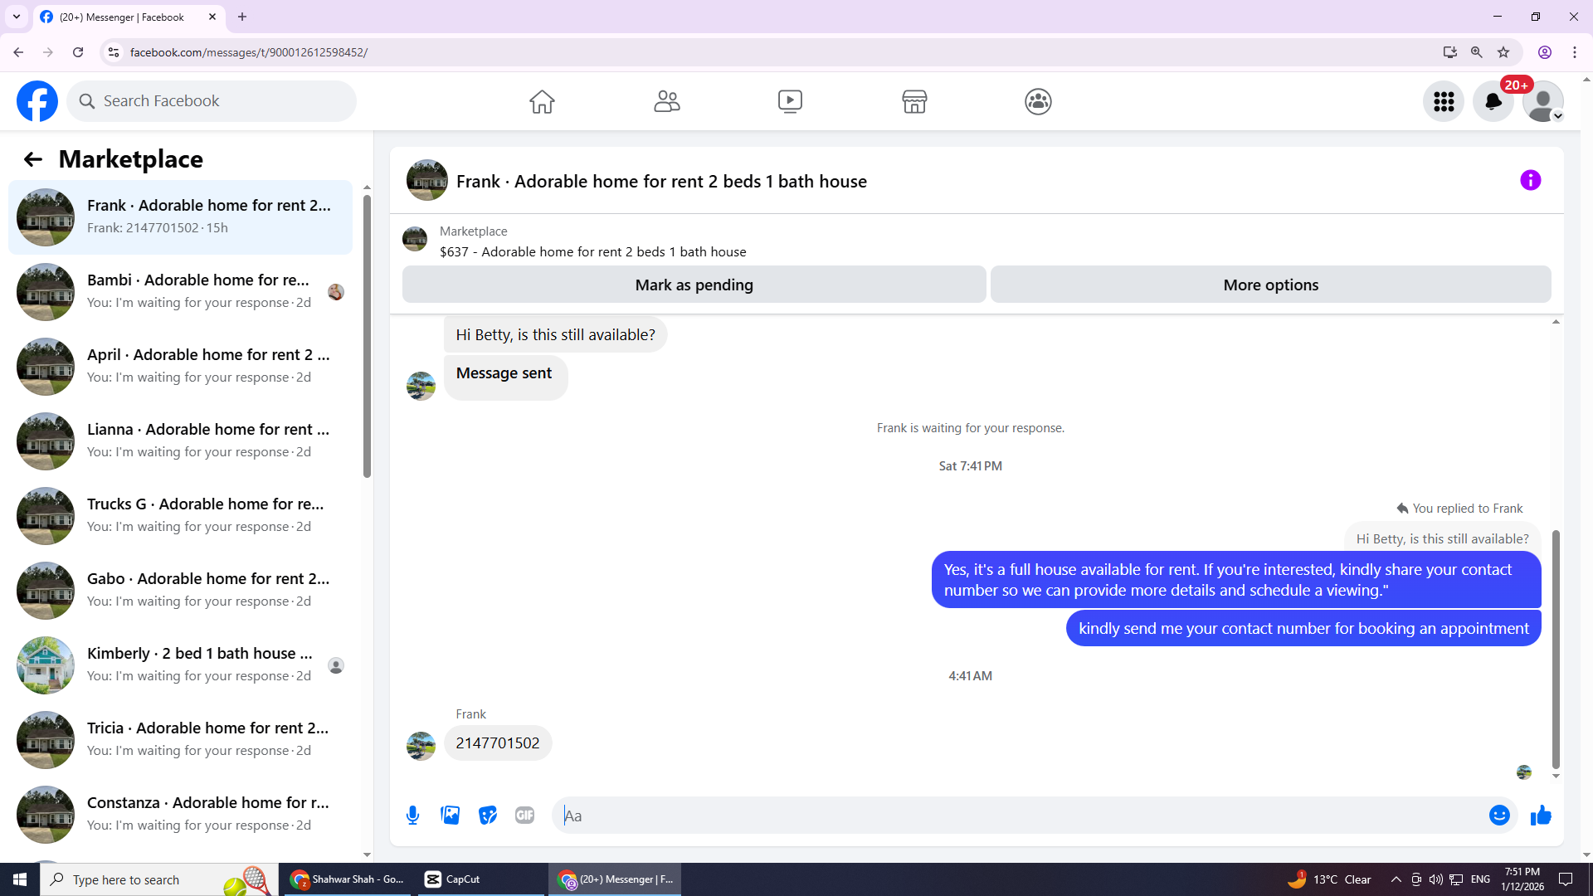
Task: Attach a photo using the image icon
Action: pyautogui.click(x=451, y=816)
